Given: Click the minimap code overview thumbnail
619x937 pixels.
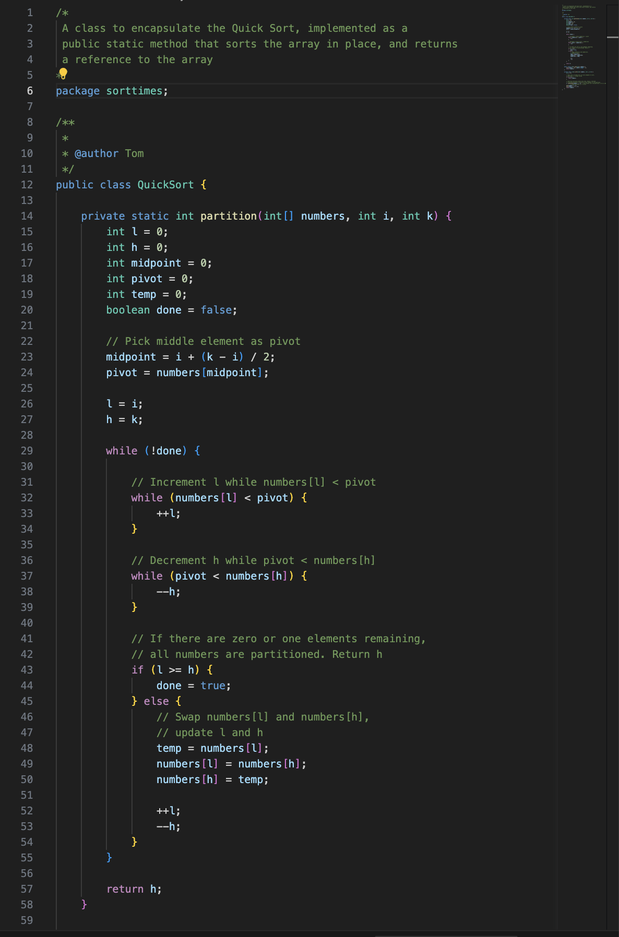Looking at the screenshot, I should point(584,47).
